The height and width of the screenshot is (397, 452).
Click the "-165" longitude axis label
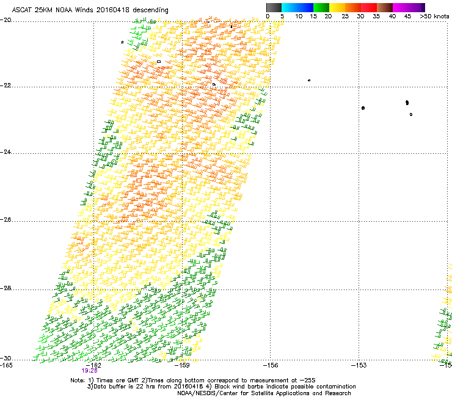pos(6,365)
